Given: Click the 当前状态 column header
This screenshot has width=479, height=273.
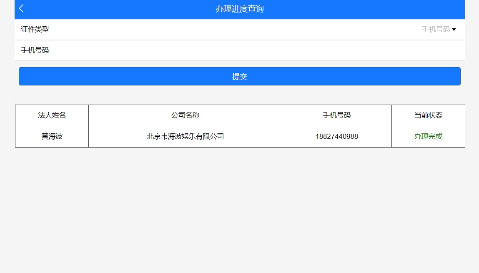Looking at the screenshot, I should [x=428, y=115].
